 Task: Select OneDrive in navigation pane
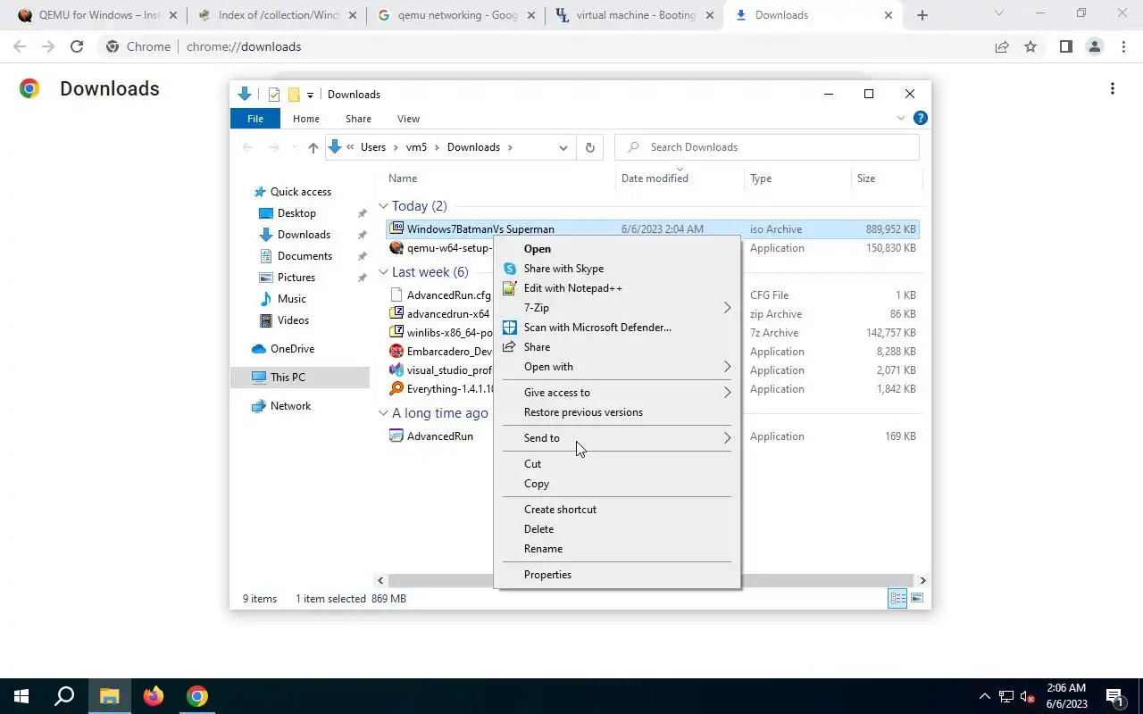click(292, 349)
